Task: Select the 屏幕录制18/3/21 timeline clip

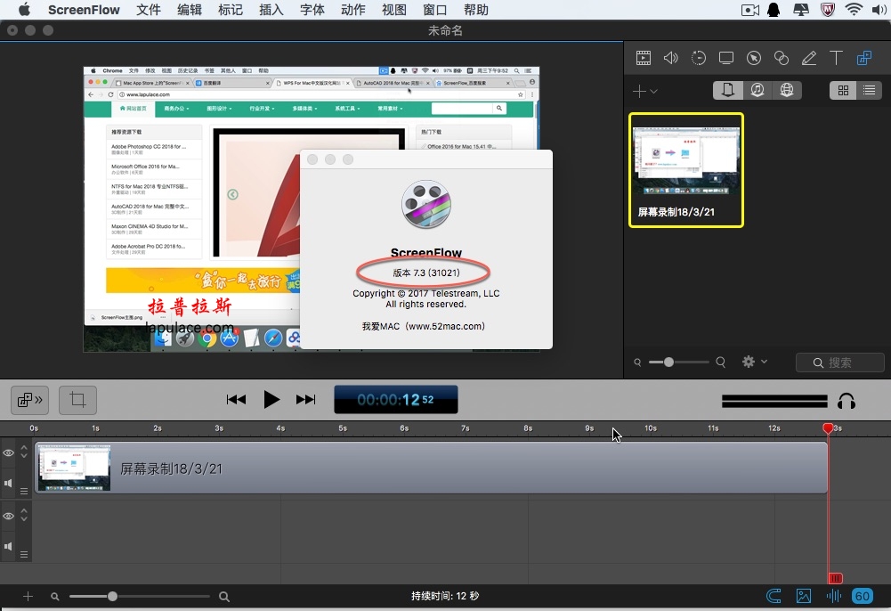Action: coord(432,468)
